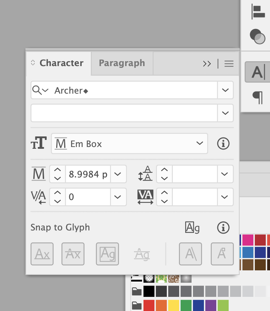Expand the Archer font family dropdown
This screenshot has width=270, height=311.
click(x=225, y=90)
